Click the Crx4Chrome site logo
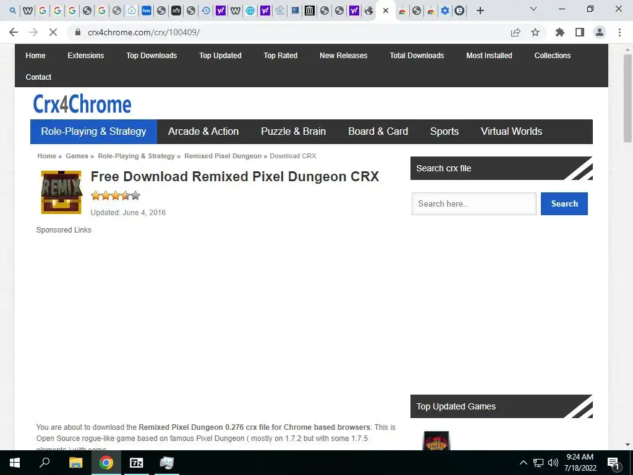Screen dimensions: 633x475 [82, 104]
